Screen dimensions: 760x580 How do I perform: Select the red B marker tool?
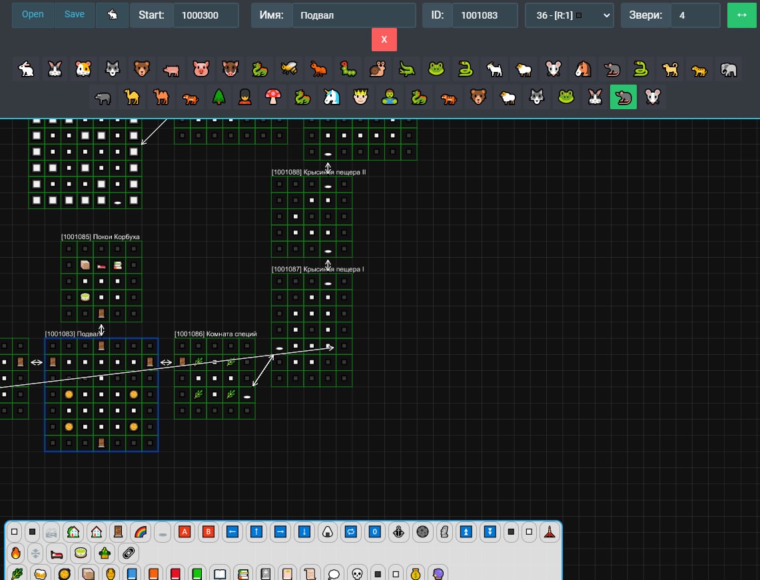pos(208,532)
